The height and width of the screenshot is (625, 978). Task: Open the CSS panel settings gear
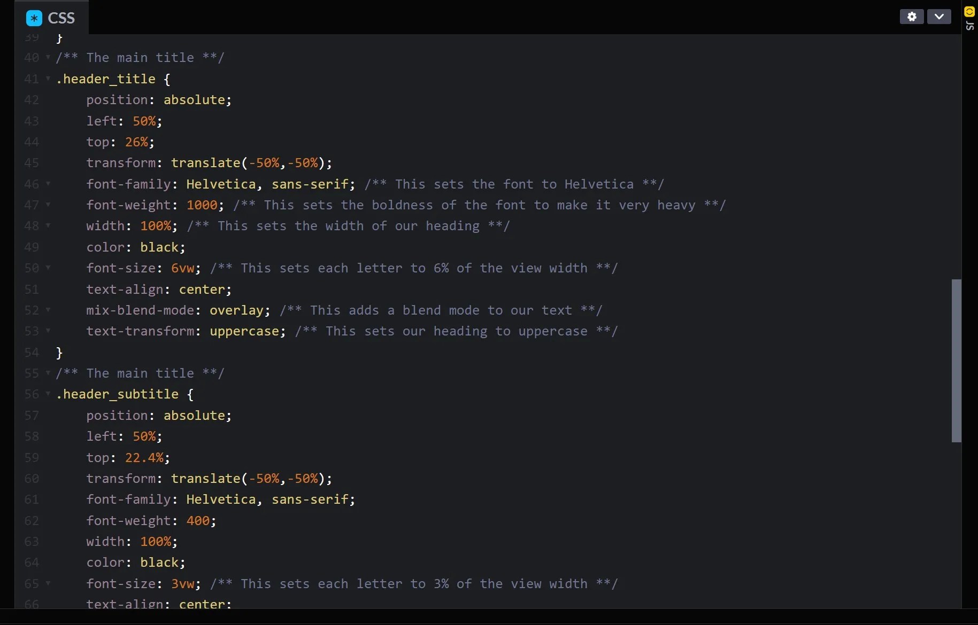tap(911, 17)
